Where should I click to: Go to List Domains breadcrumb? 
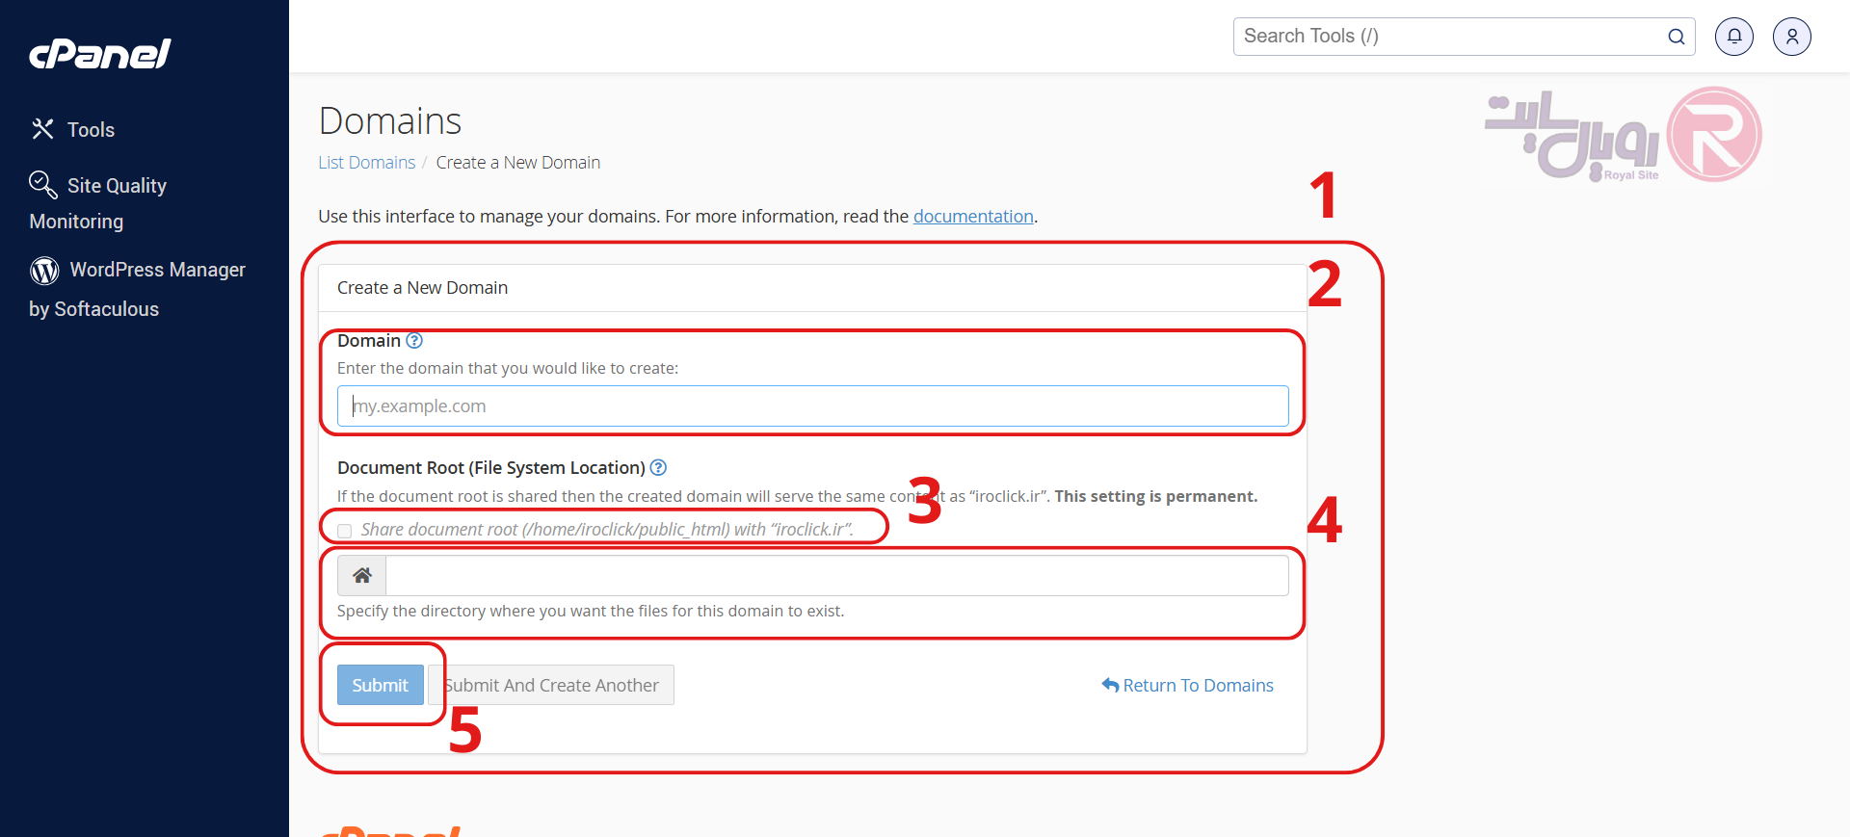tap(366, 163)
